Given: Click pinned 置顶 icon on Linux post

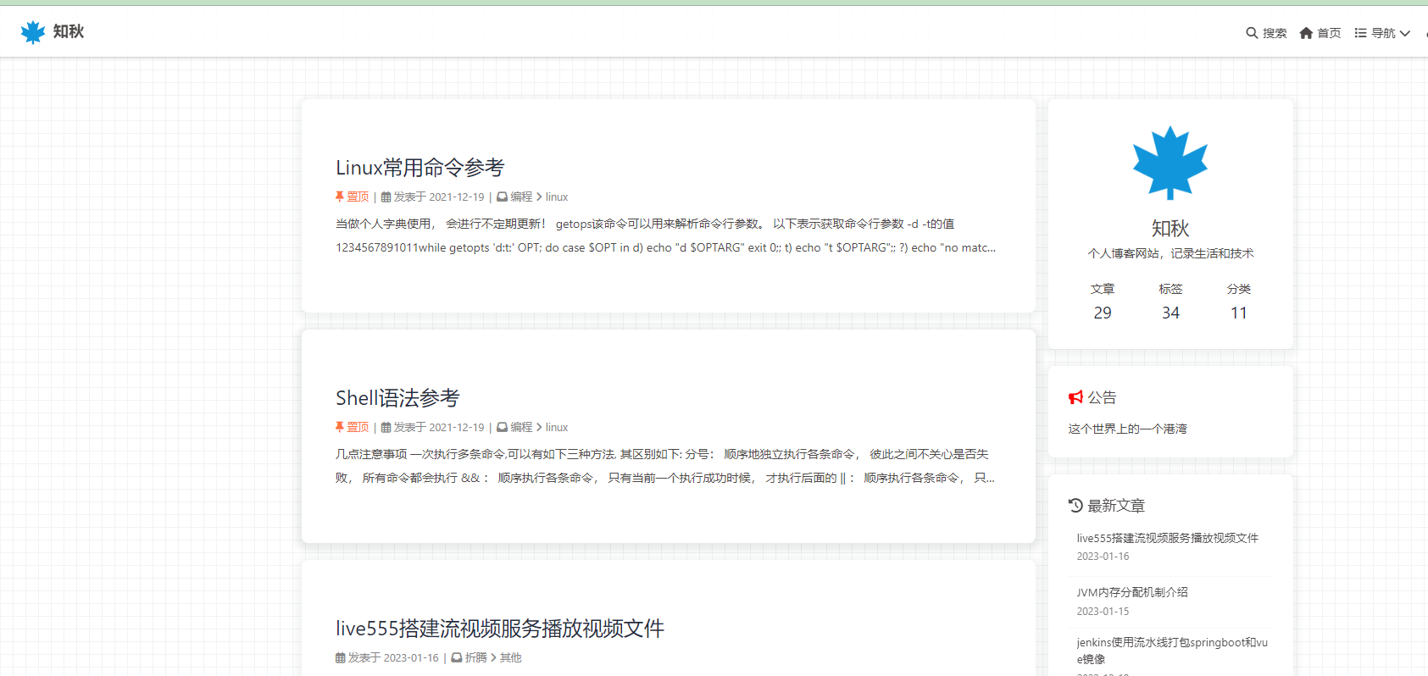Looking at the screenshot, I should (340, 197).
